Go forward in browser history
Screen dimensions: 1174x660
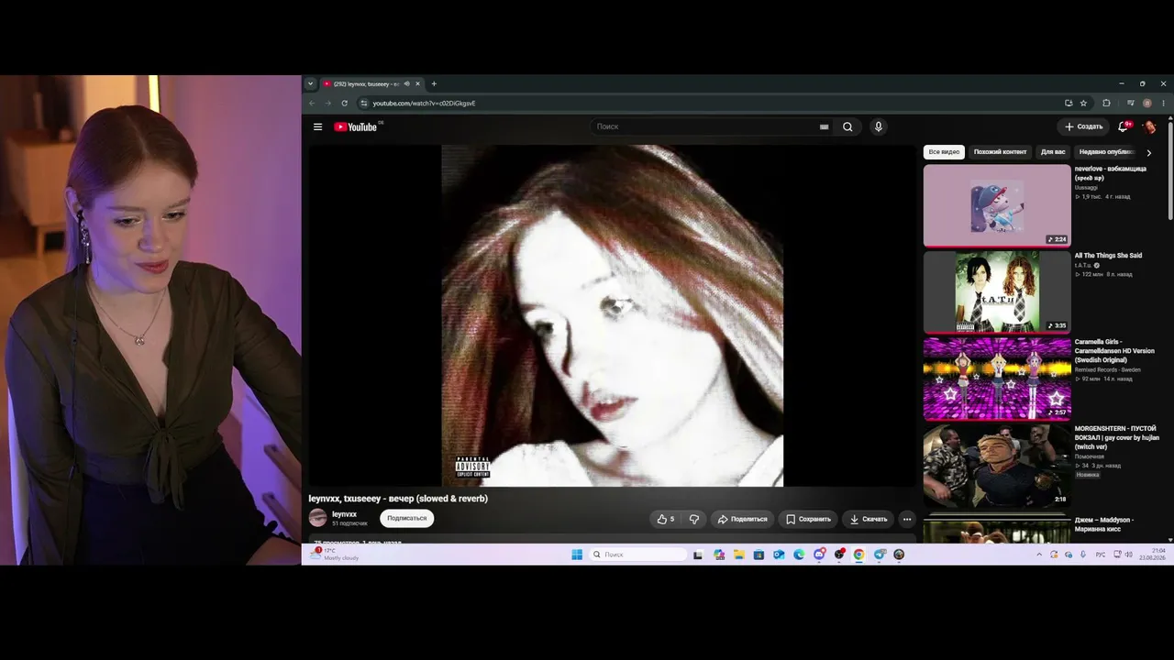pos(327,103)
